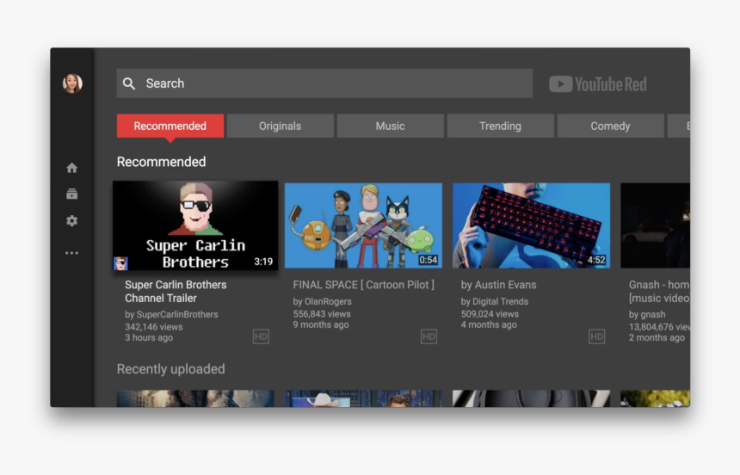740x475 pixels.
Task: Click the '3 hours ago' text
Action: 149,337
